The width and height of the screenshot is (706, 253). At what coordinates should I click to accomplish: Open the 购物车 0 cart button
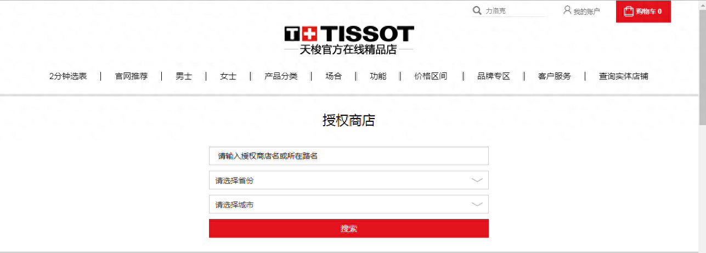[643, 12]
